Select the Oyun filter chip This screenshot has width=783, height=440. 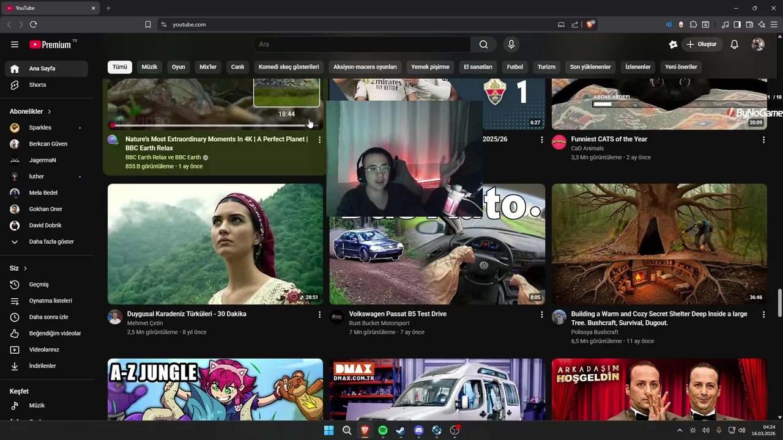[179, 67]
